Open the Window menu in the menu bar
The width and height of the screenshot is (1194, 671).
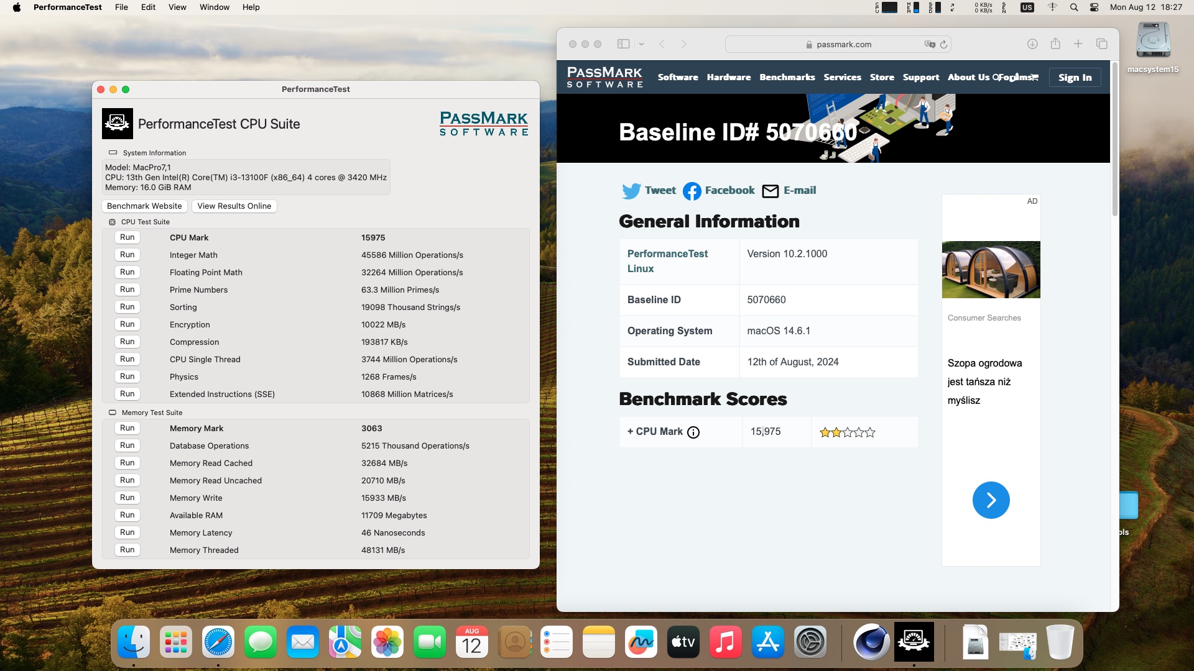click(x=214, y=7)
